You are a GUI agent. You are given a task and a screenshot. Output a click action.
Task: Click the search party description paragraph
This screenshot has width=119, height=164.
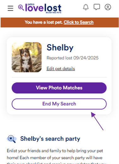click(57, 156)
